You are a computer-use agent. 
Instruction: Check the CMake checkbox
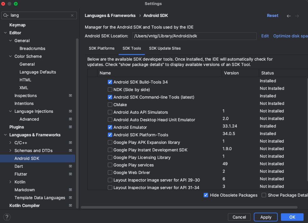pyautogui.click(x=110, y=105)
